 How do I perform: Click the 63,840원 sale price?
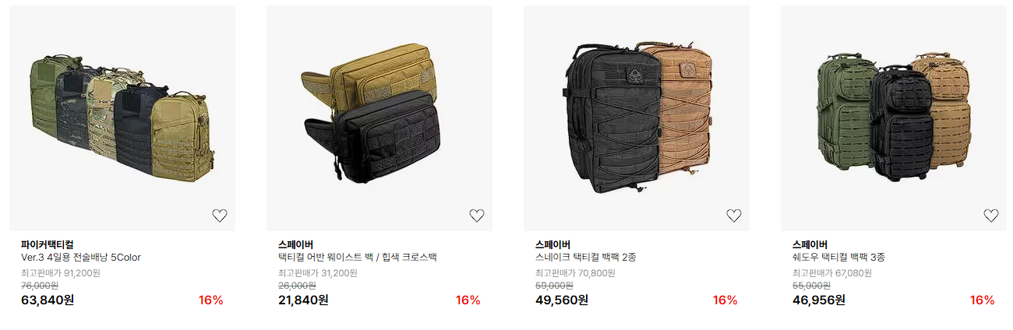click(x=48, y=300)
